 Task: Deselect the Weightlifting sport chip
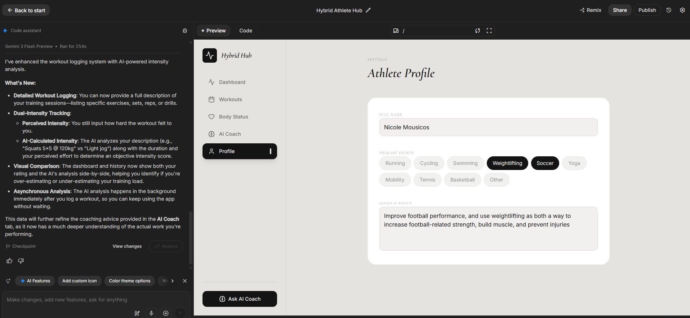click(507, 163)
